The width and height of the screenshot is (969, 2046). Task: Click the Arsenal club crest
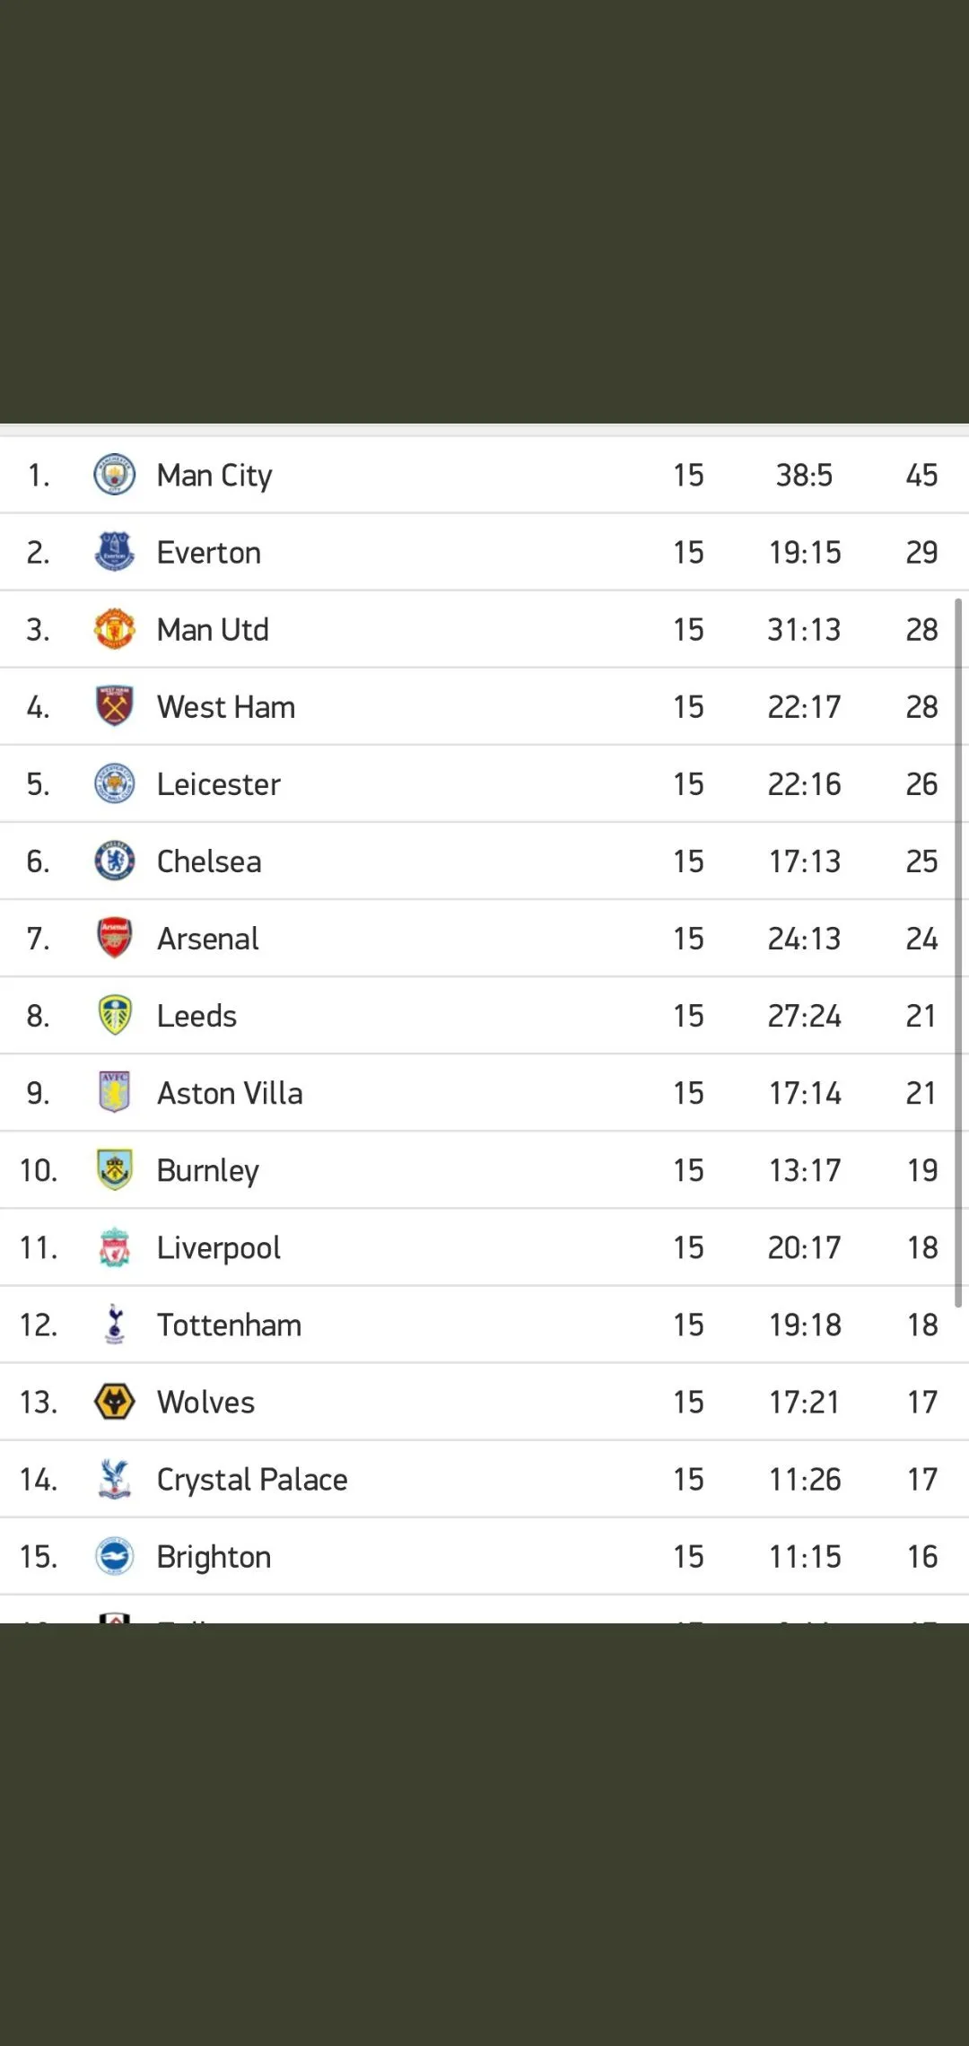pos(114,938)
